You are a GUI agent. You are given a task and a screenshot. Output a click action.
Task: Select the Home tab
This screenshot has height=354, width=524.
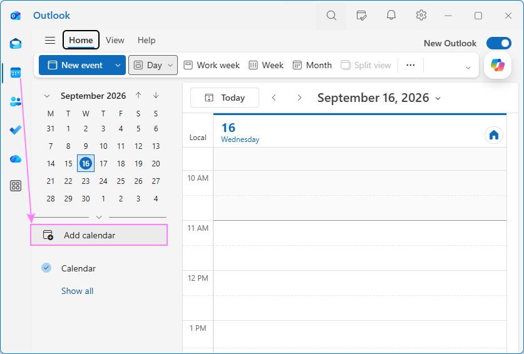click(x=81, y=40)
